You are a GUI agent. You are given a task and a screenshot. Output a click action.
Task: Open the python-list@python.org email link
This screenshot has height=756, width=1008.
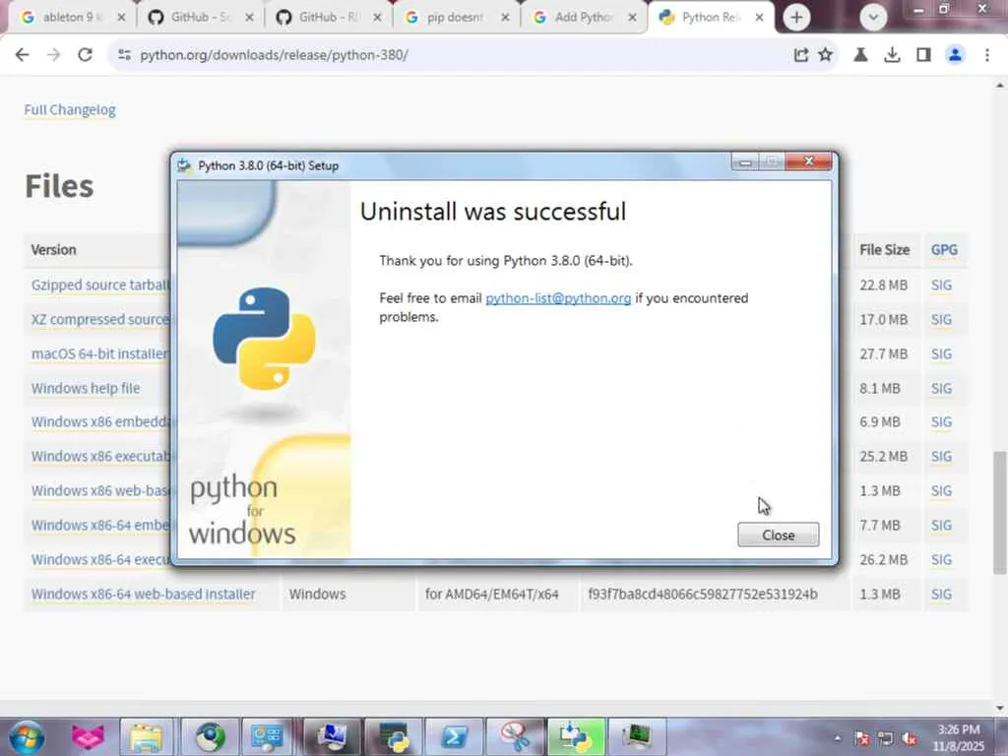558,298
